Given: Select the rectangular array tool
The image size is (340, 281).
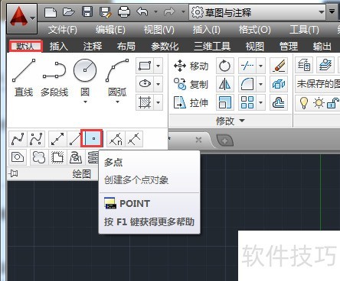Looking at the screenshot, I should coord(247,102).
